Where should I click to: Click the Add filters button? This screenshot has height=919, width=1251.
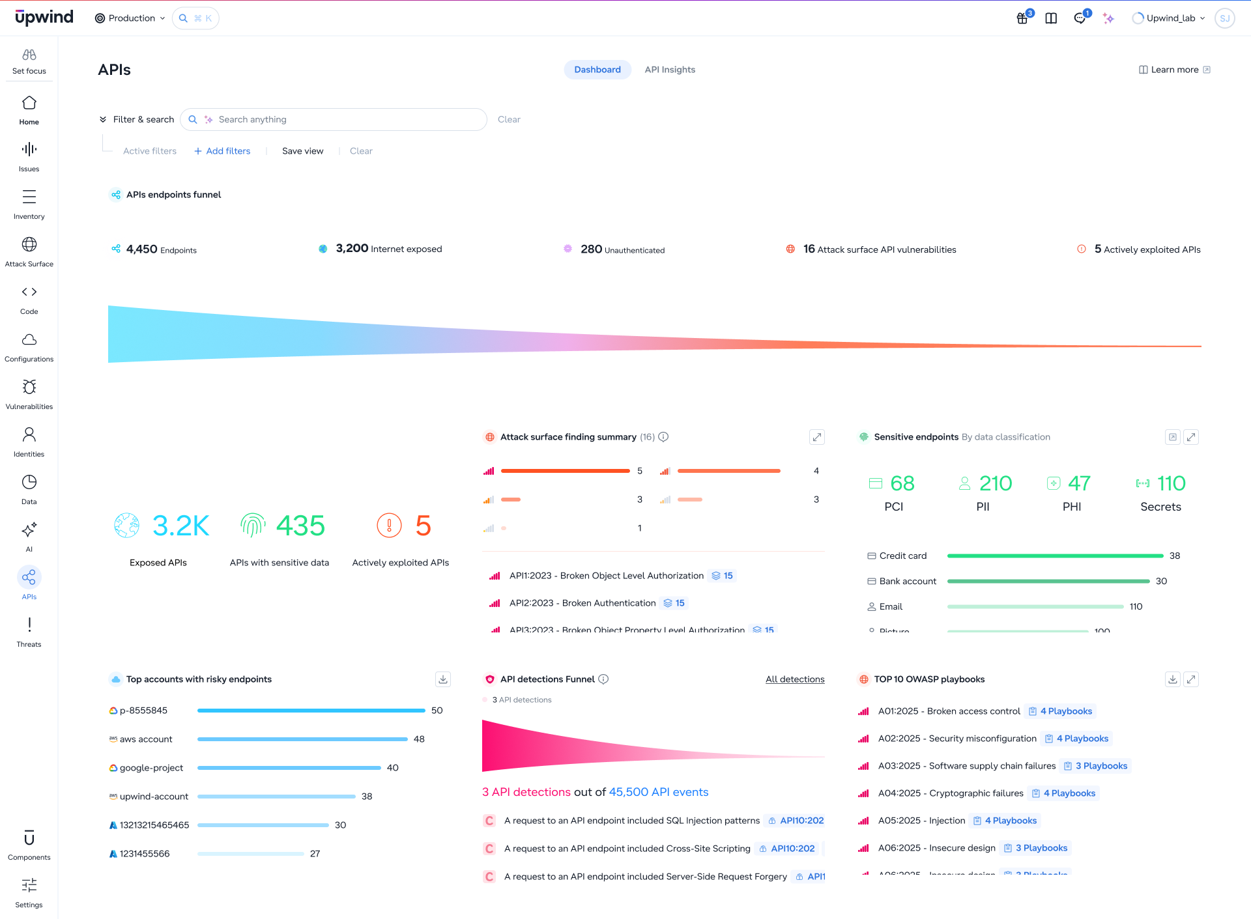coord(222,151)
